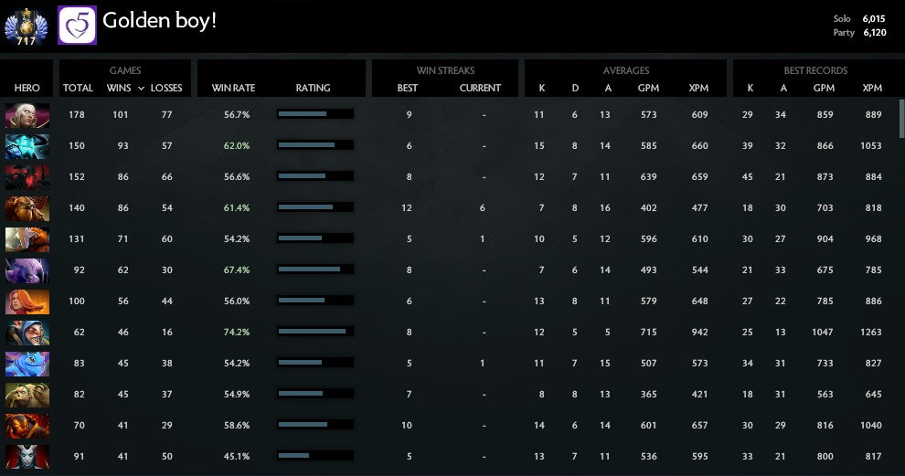Sort the table by WIN RATE column
Image resolution: width=905 pixels, height=476 pixels.
pyautogui.click(x=233, y=89)
